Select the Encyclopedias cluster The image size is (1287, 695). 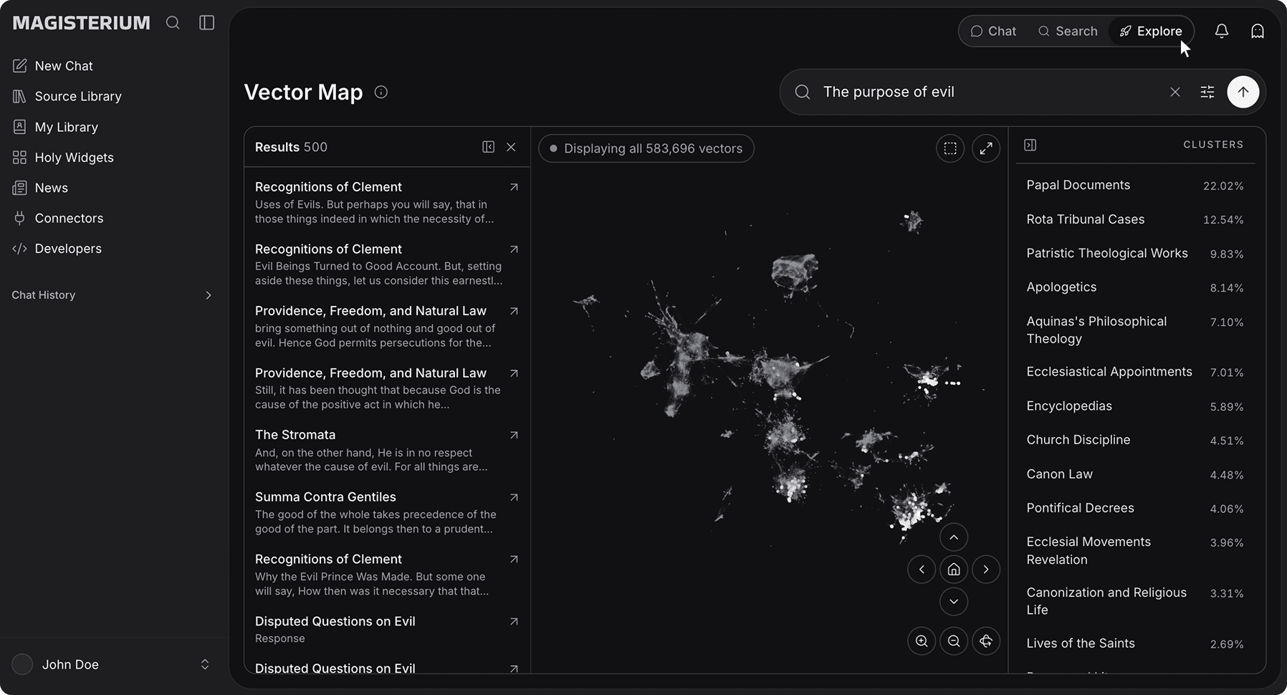1135,406
